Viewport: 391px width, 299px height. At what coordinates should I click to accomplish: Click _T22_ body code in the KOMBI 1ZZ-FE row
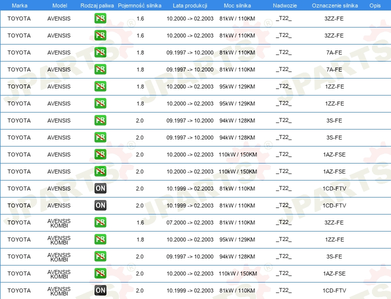[284, 239]
